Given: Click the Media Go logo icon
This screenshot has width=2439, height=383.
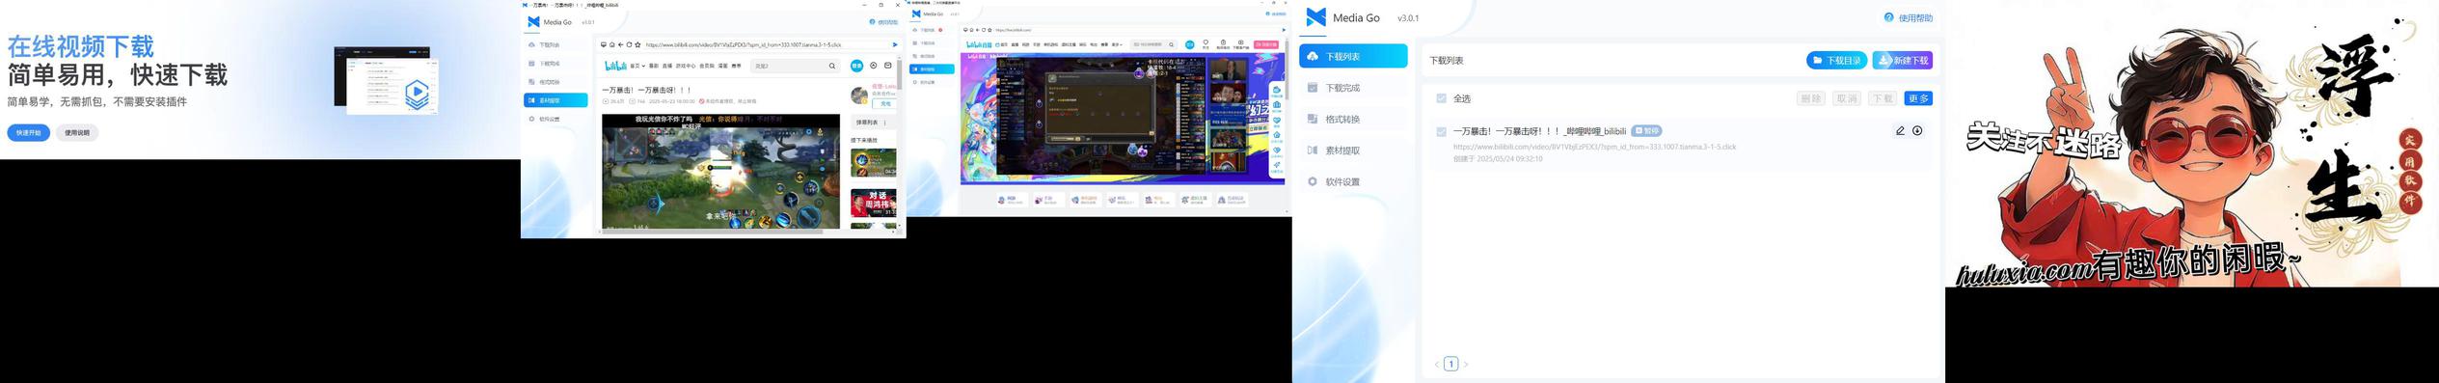Looking at the screenshot, I should coord(1315,17).
